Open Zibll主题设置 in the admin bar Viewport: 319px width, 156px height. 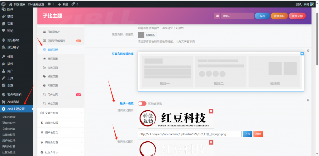coord(36,4)
